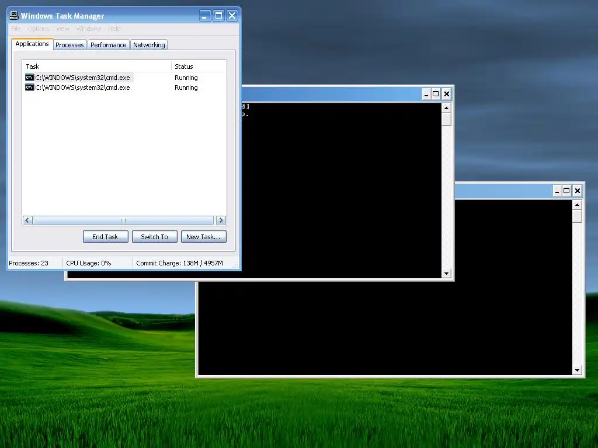Image resolution: width=598 pixels, height=448 pixels.
Task: Click the CPU Usage: 0% status entry
Action: [x=89, y=263]
